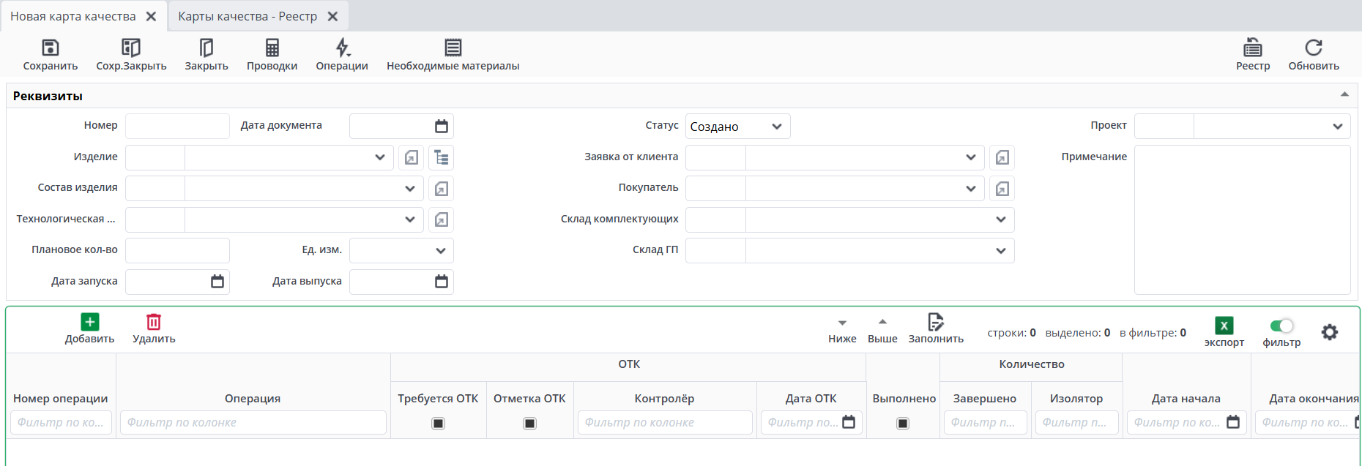The height and width of the screenshot is (466, 1362).
Task: Select the Новая карта качества tab
Action: point(73,16)
